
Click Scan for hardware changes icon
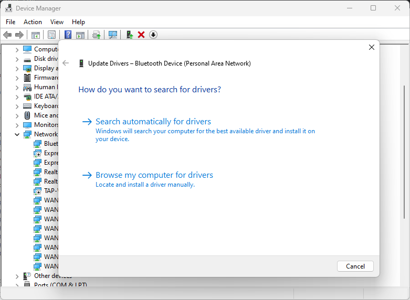coord(112,35)
